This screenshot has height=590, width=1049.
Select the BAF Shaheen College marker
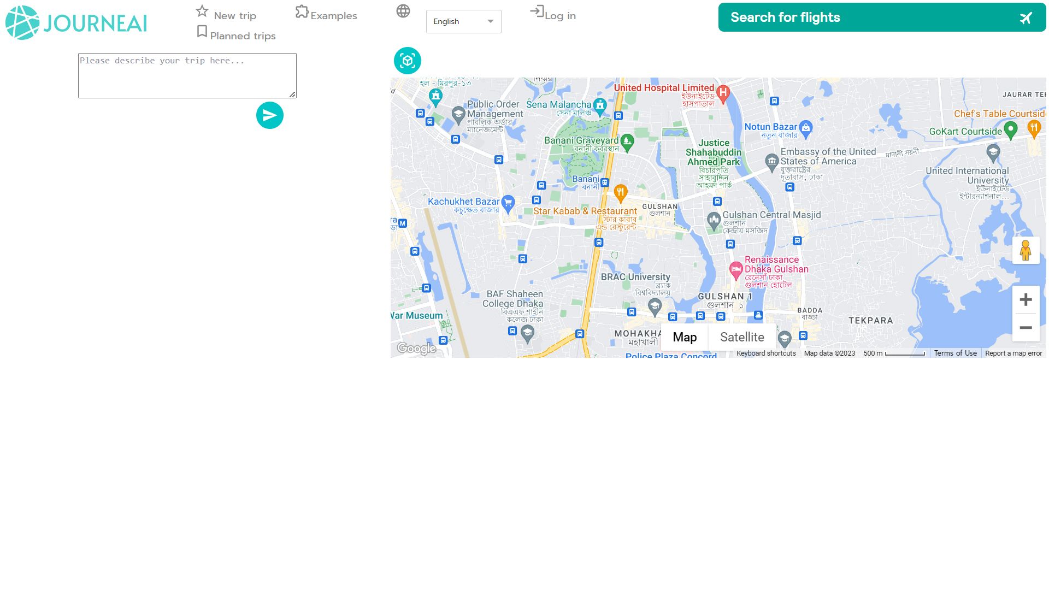click(x=527, y=333)
